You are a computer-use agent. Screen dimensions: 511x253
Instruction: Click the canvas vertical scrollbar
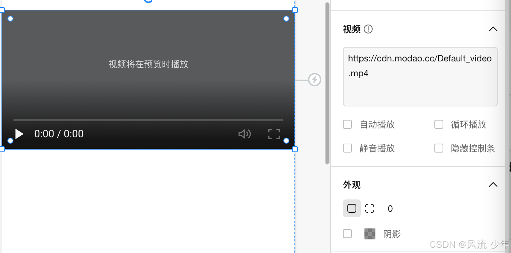point(327,83)
